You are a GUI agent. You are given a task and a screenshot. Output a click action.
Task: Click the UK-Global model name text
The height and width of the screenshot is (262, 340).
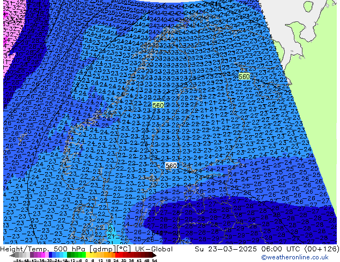coord(154,249)
